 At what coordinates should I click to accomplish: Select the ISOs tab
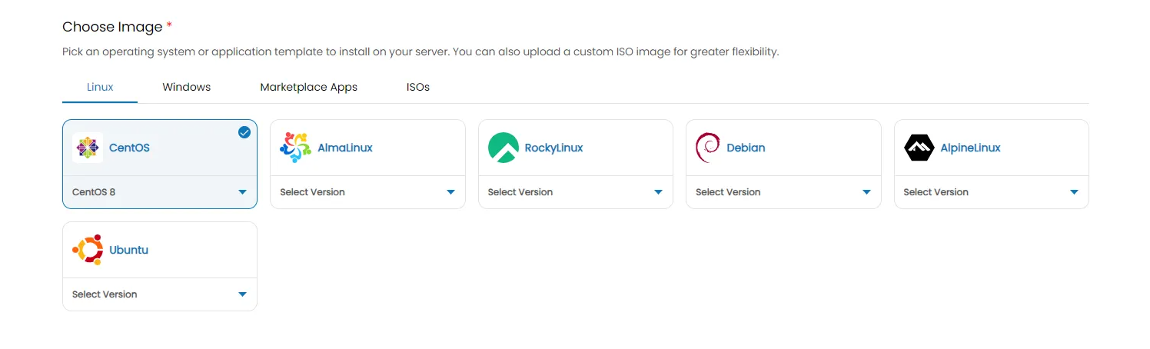click(x=417, y=87)
